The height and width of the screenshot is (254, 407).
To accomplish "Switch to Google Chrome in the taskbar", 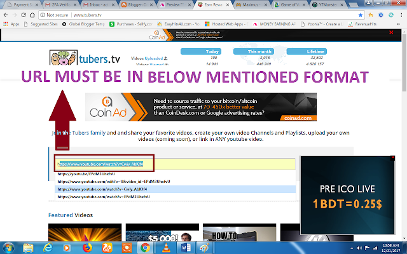I will click(x=146, y=248).
